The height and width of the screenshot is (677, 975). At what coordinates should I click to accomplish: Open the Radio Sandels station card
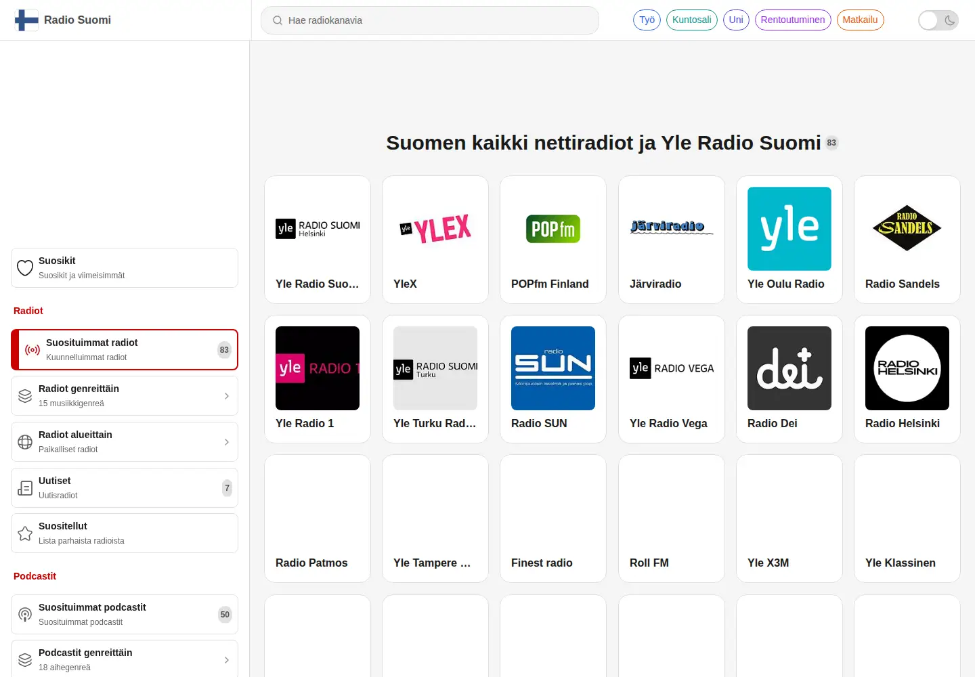[x=907, y=240]
